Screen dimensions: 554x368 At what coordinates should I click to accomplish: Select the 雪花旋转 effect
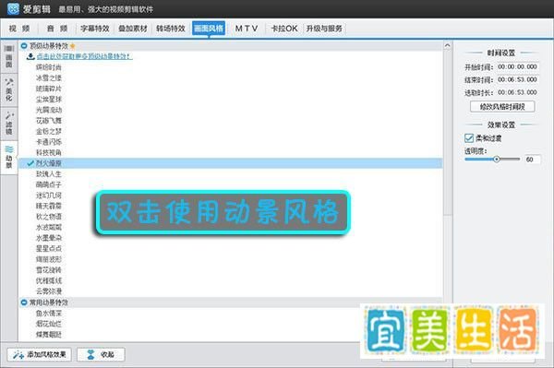coord(48,270)
